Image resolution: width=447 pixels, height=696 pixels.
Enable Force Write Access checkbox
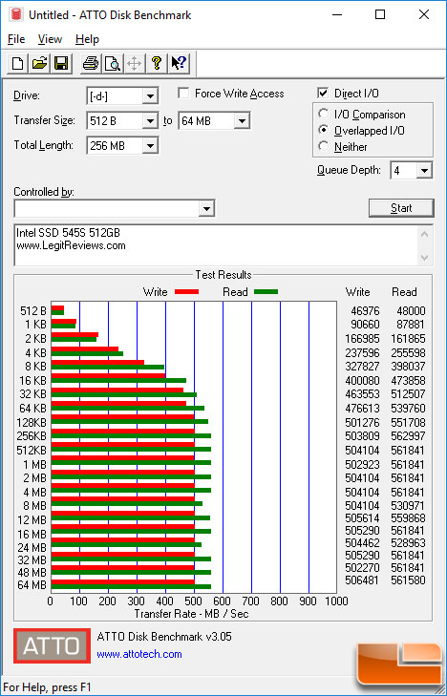point(182,94)
